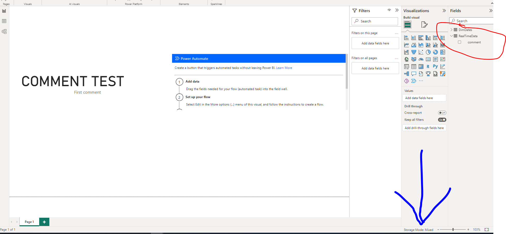Collapse the Filters pane
The image size is (506, 234).
pyautogui.click(x=397, y=10)
